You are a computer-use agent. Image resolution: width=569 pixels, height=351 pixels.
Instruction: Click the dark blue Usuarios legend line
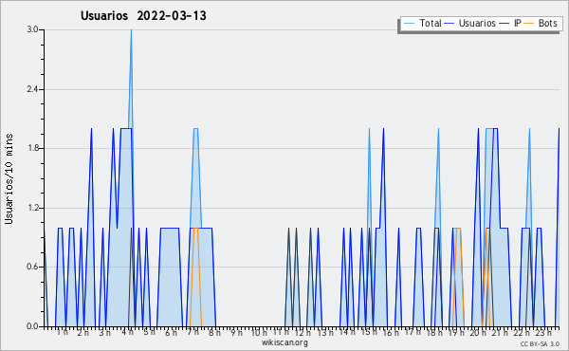450,24
